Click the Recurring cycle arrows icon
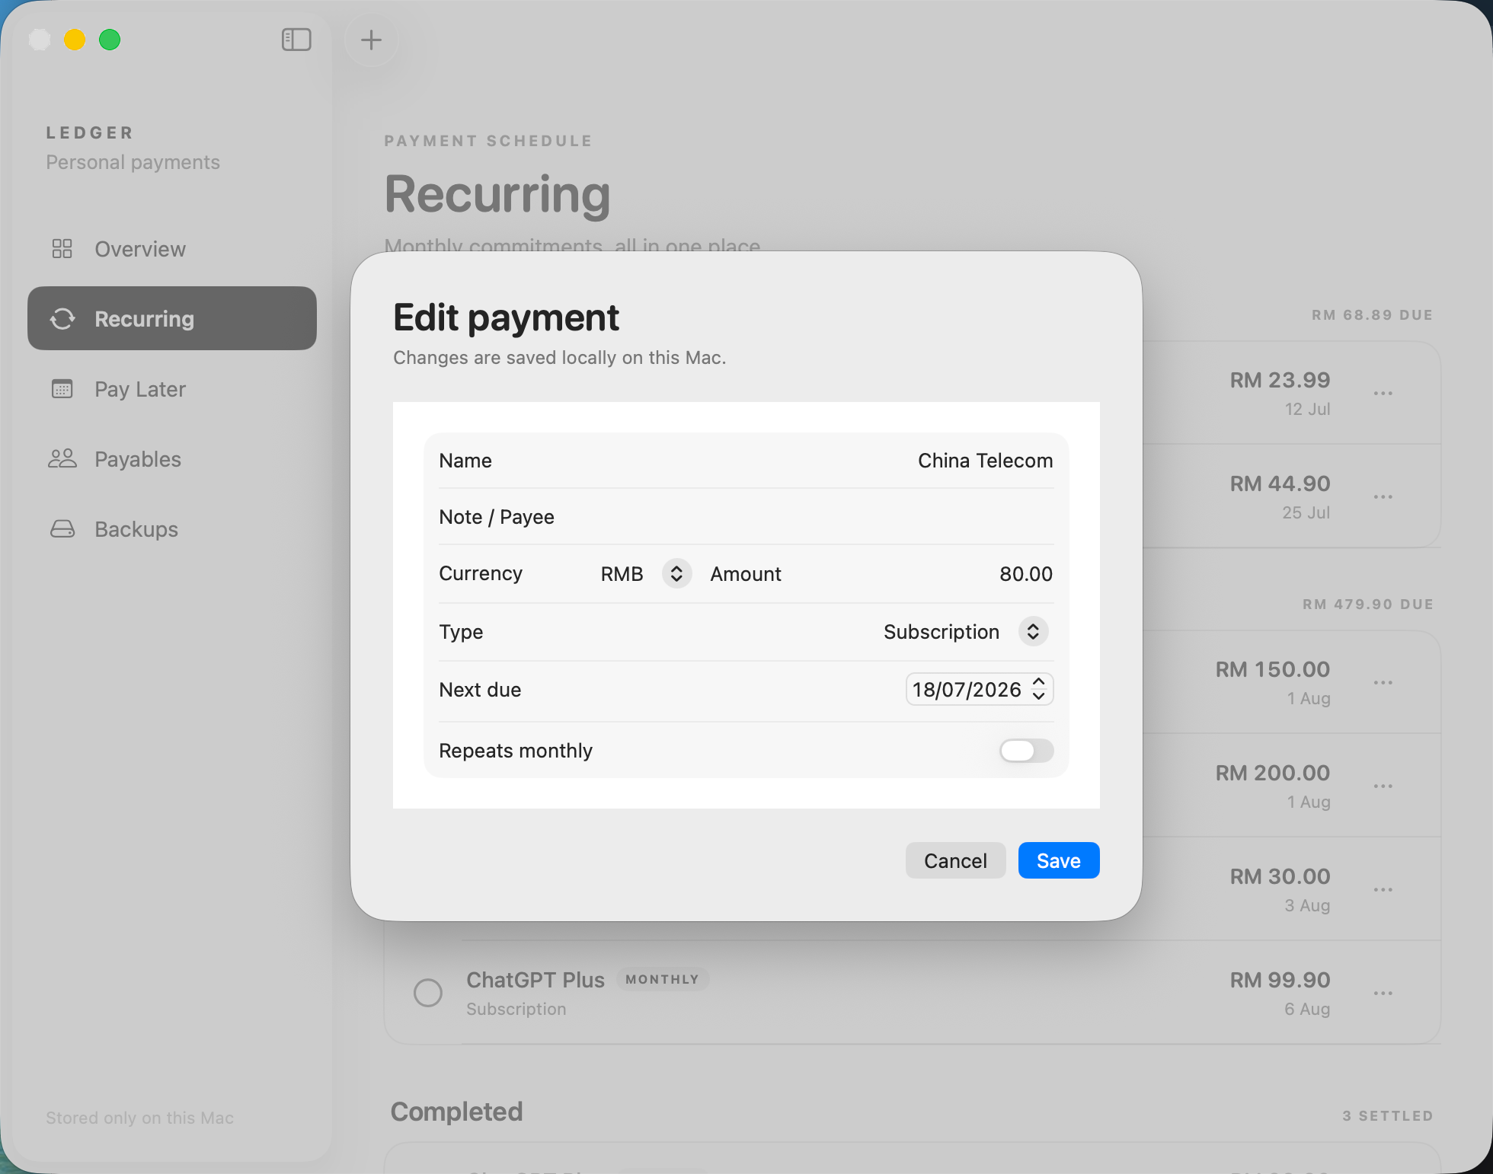 pos(62,319)
